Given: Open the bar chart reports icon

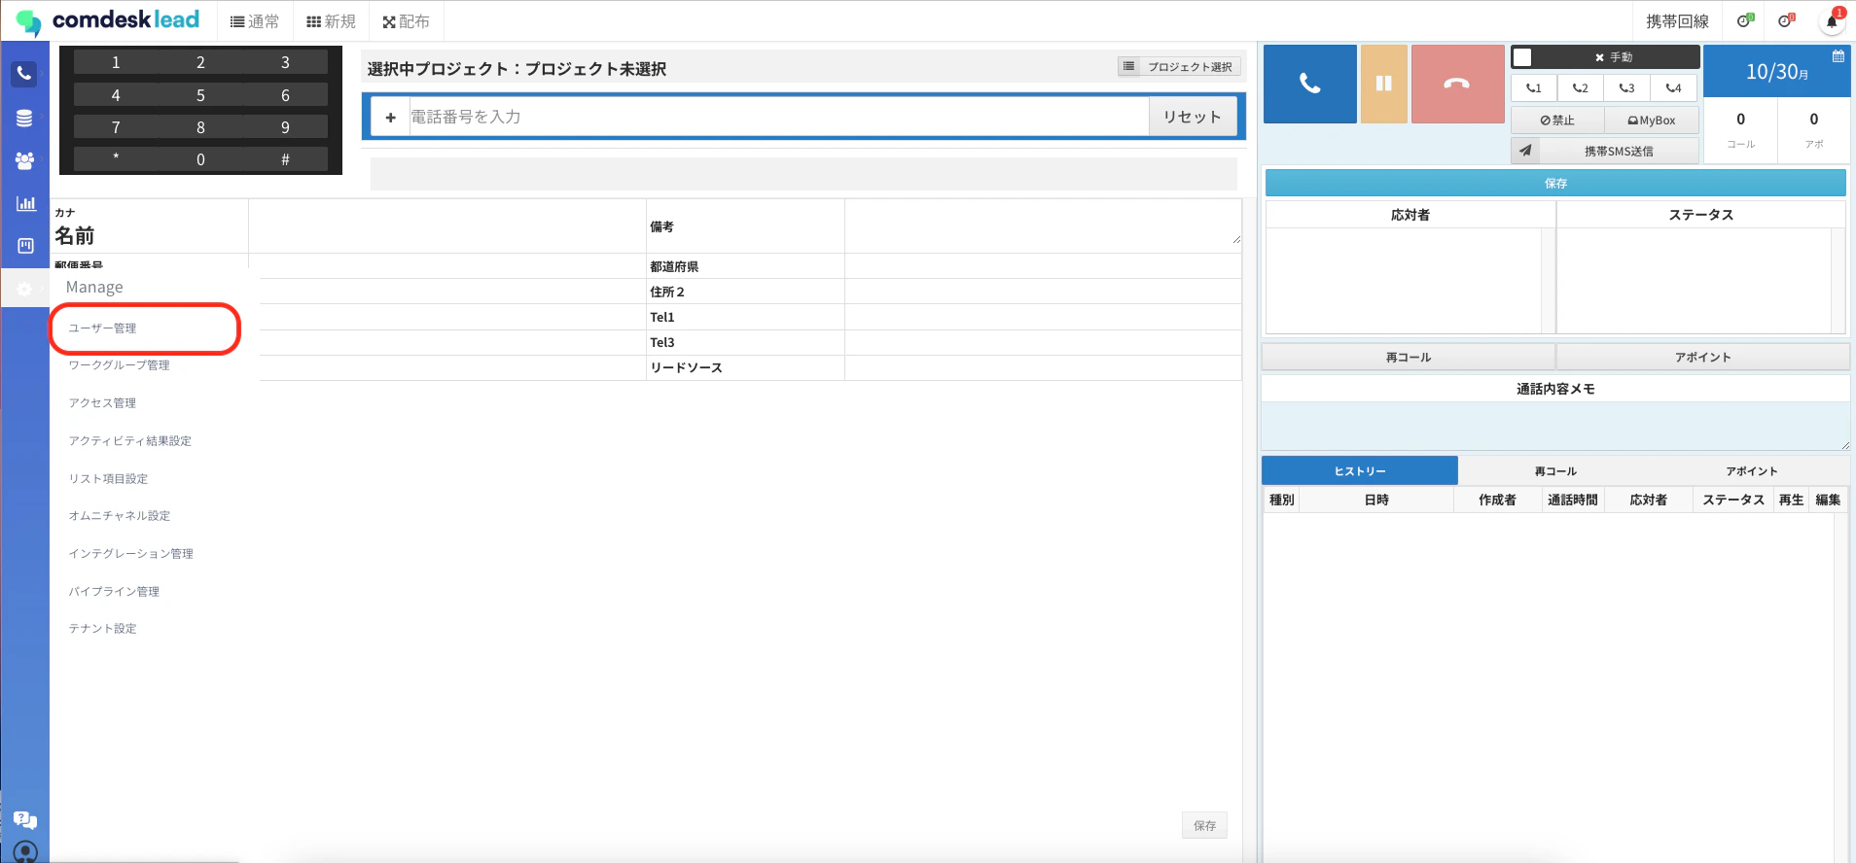Looking at the screenshot, I should [25, 203].
